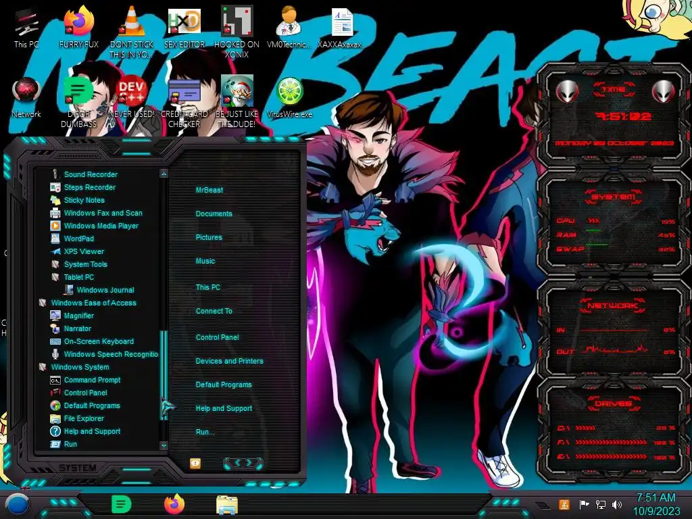Collapse the Windows Ease of Access folder
This screenshot has height=519, width=692.
[93, 302]
